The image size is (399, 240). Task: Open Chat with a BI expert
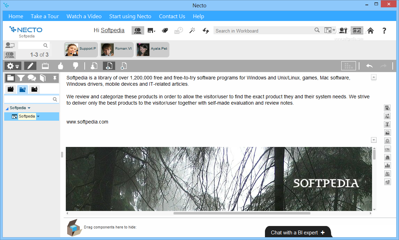pyautogui.click(x=298, y=232)
